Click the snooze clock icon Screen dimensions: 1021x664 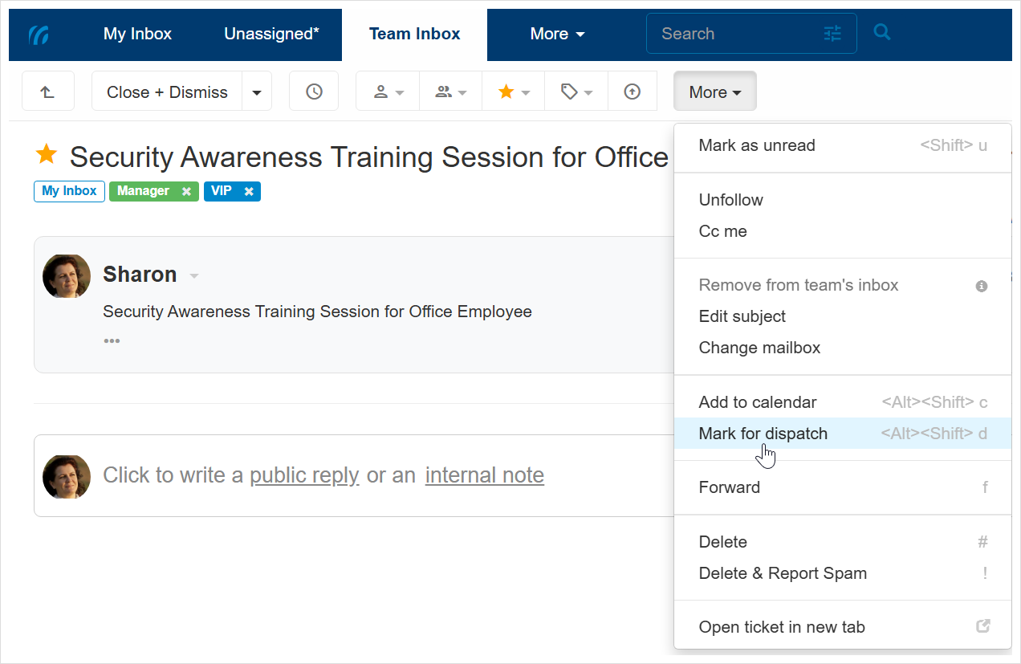click(314, 92)
